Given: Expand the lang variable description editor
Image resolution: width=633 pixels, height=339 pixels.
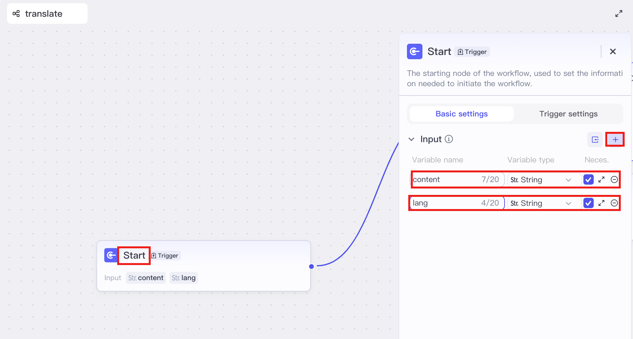Looking at the screenshot, I should pos(601,203).
